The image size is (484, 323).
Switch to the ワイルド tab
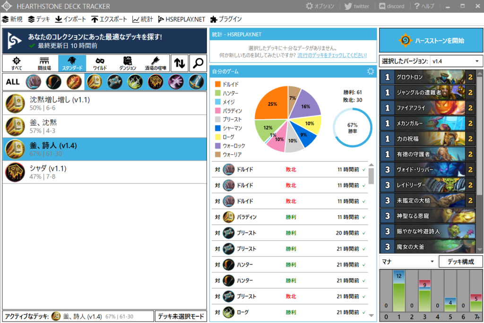[x=100, y=63]
